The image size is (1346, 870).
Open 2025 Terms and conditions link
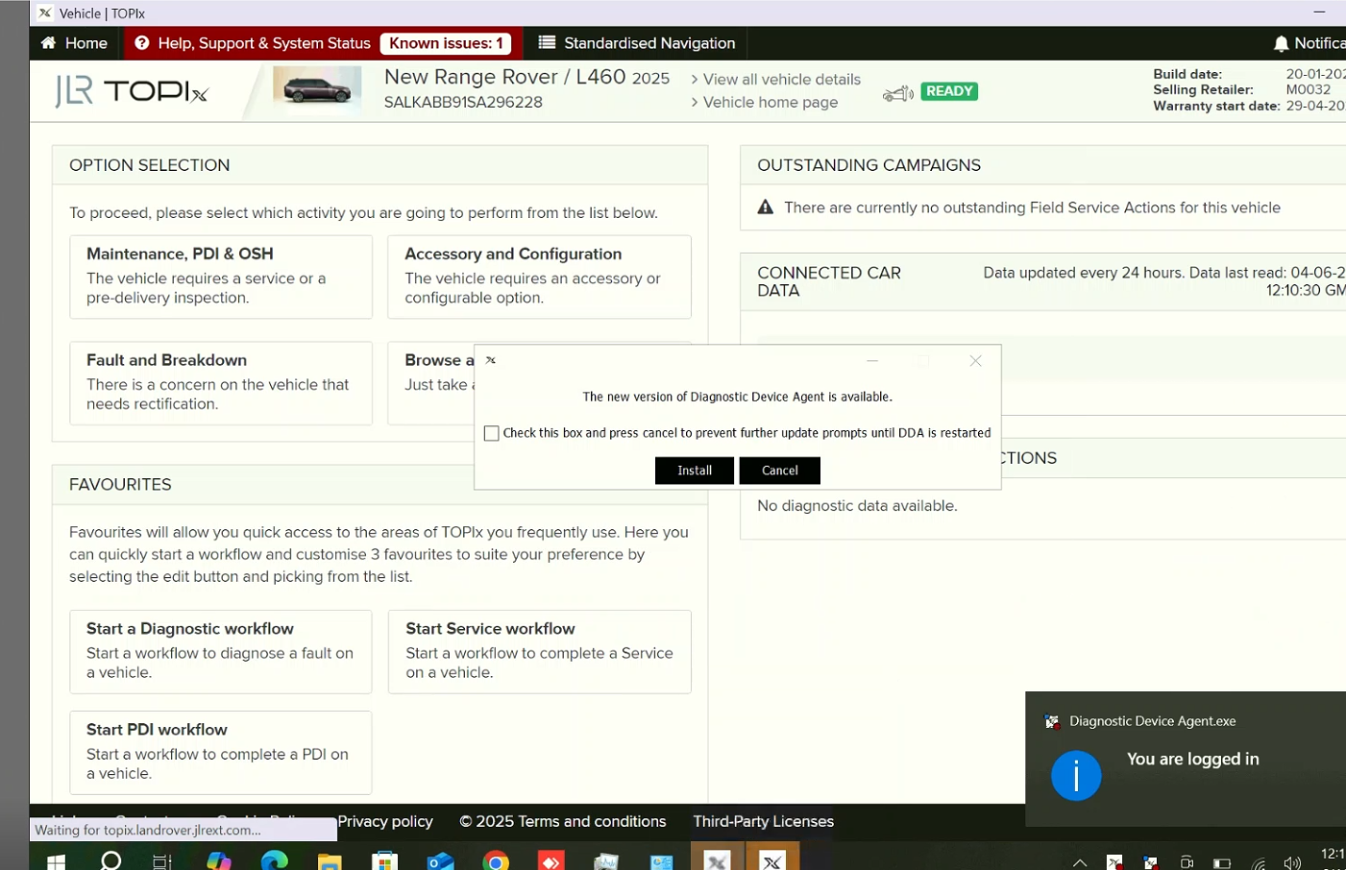point(563,821)
